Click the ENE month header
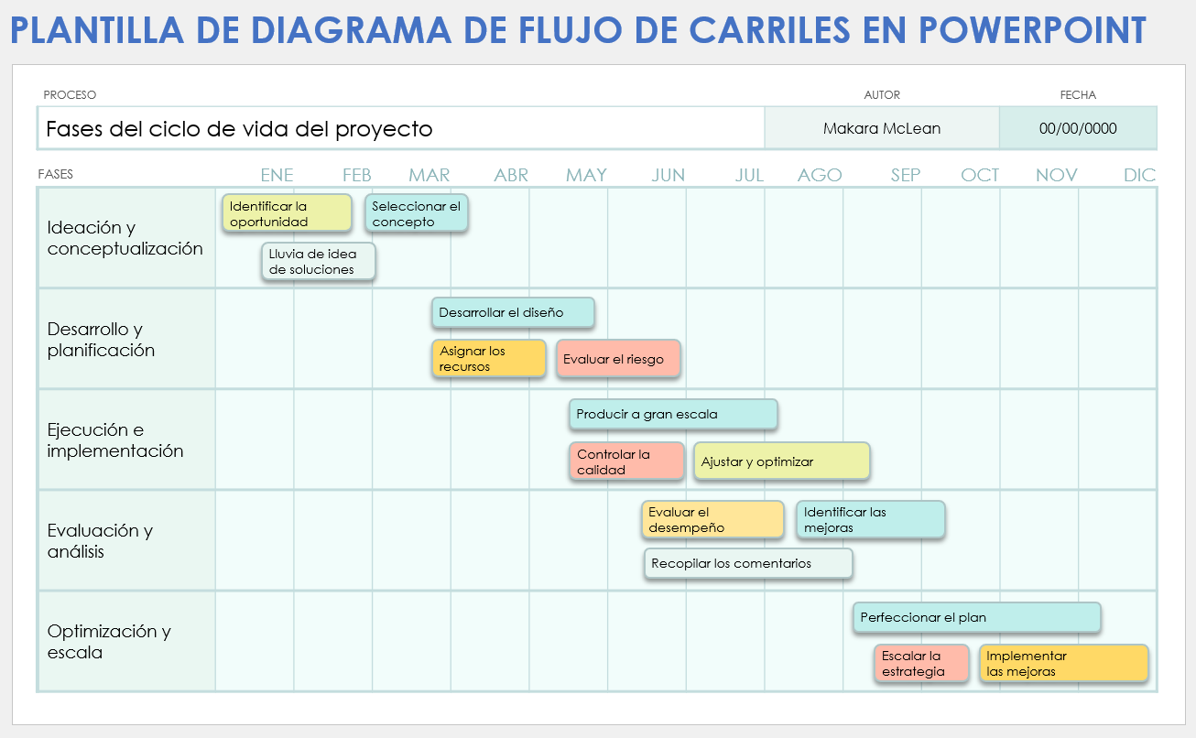The height and width of the screenshot is (738, 1196). [x=277, y=175]
